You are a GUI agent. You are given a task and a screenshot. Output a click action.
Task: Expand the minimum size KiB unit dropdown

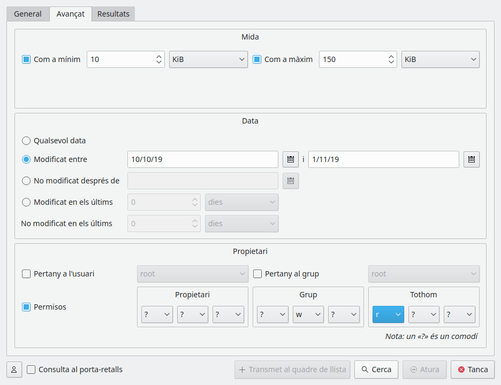pyautogui.click(x=208, y=59)
